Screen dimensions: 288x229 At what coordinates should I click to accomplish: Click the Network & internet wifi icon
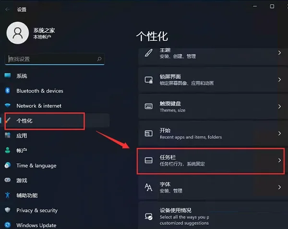click(x=8, y=106)
